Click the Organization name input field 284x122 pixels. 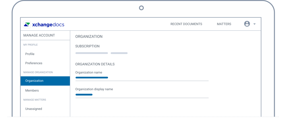pos(142,78)
